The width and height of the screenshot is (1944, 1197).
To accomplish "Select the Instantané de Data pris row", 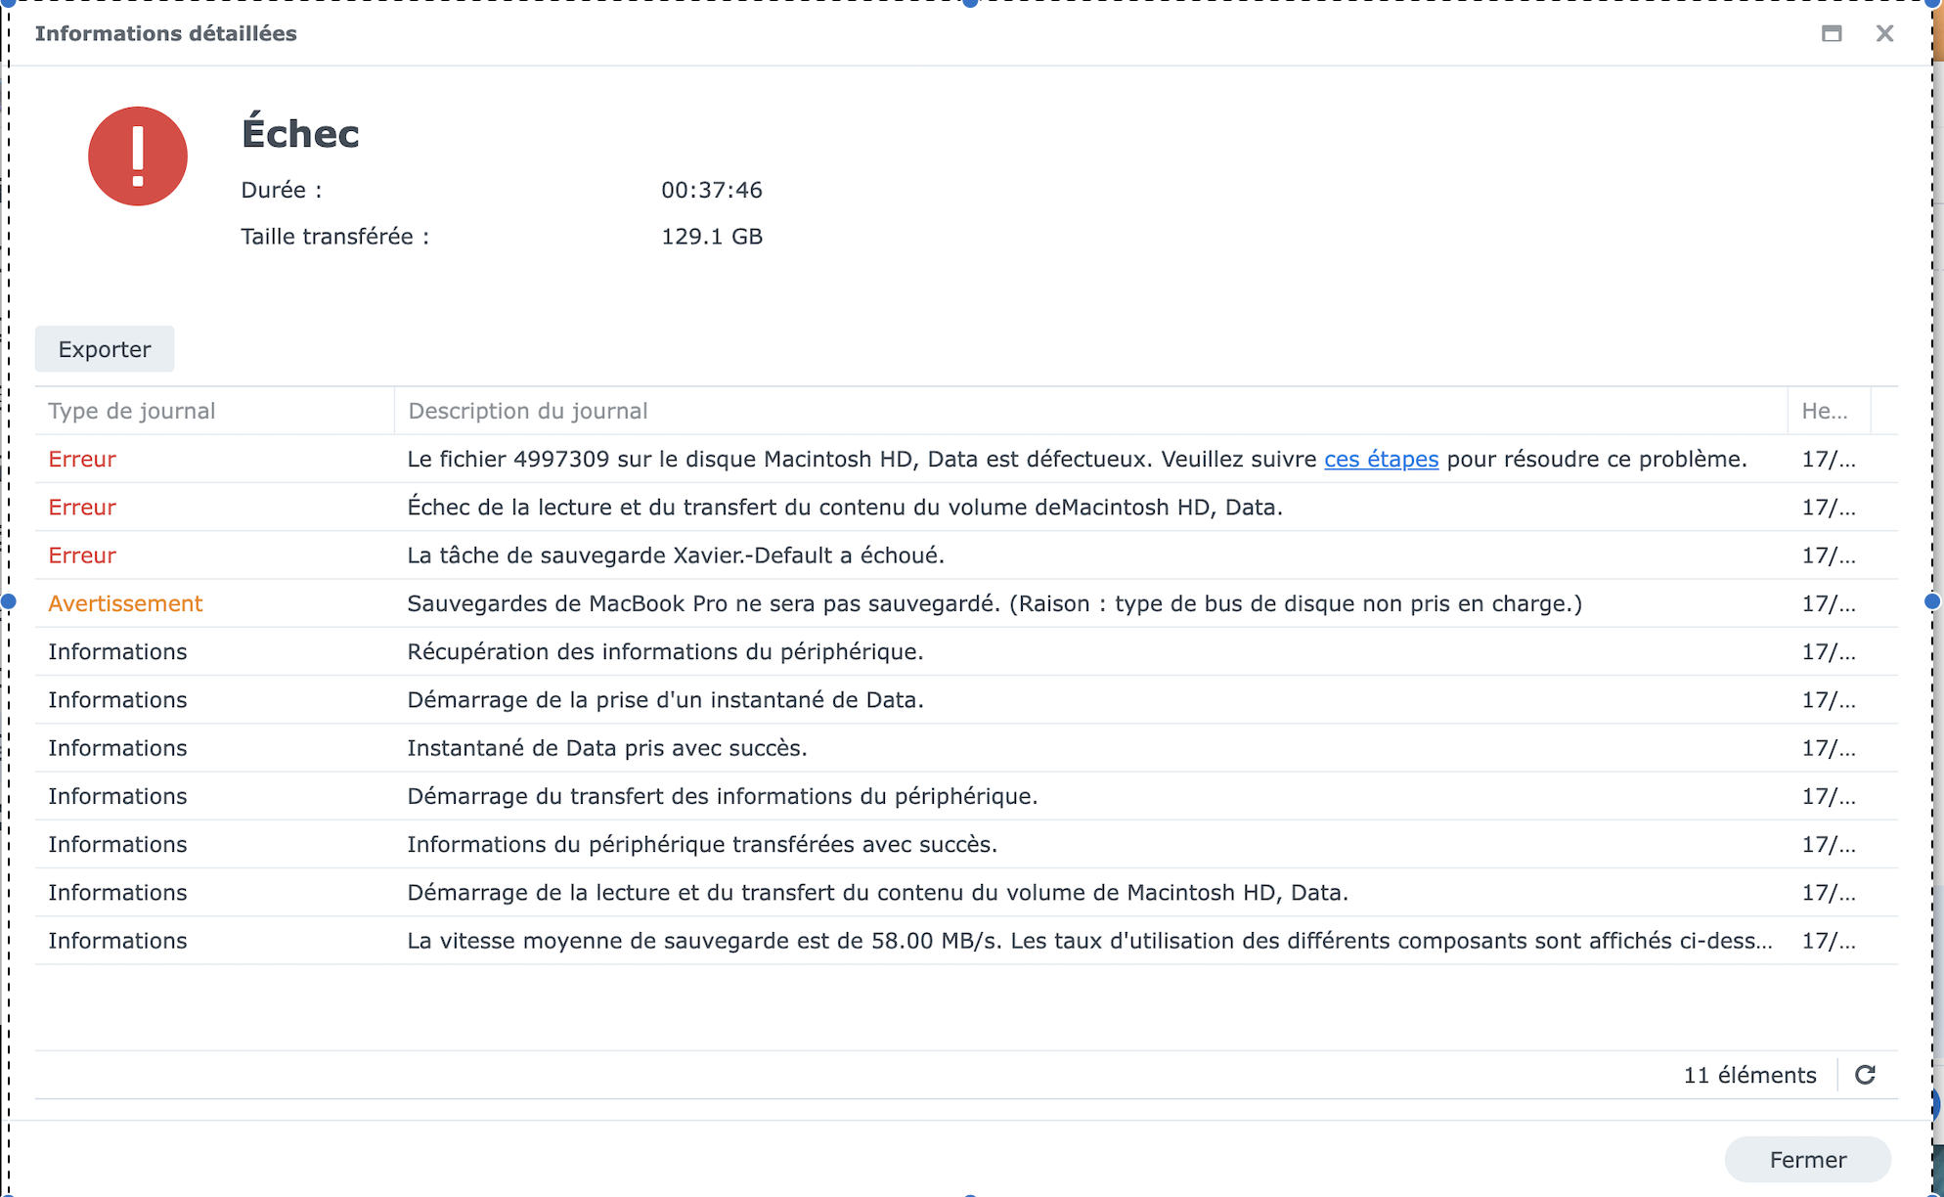I will point(606,748).
